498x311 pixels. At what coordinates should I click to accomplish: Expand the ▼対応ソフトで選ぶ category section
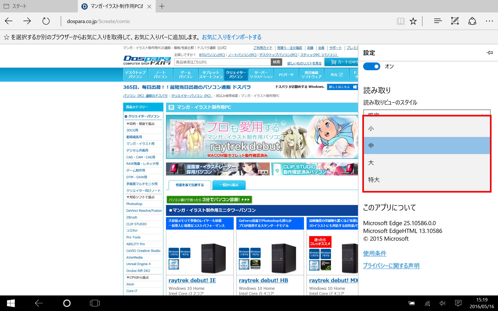click(140, 197)
